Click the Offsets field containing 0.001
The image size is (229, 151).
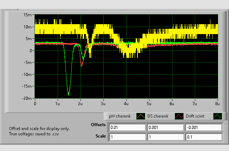click(x=165, y=128)
